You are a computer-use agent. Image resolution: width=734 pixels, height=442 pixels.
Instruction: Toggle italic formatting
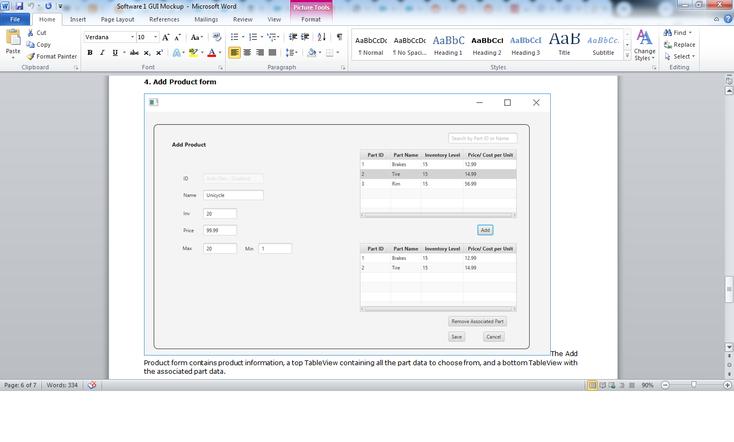point(102,52)
